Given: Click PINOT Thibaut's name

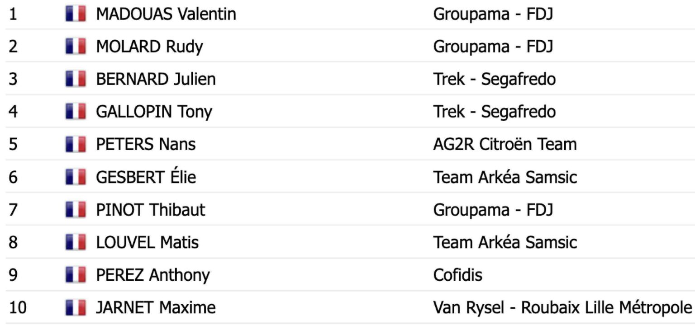Looking at the screenshot, I should click(x=150, y=210).
